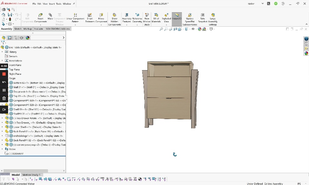Click Bill of Materials tool

[x=156, y=18]
